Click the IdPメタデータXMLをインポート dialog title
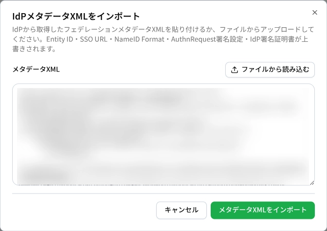 pyautogui.click(x=76, y=16)
